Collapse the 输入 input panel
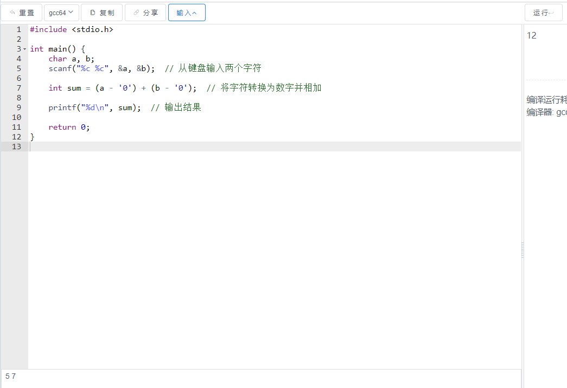567x388 pixels. 187,12
